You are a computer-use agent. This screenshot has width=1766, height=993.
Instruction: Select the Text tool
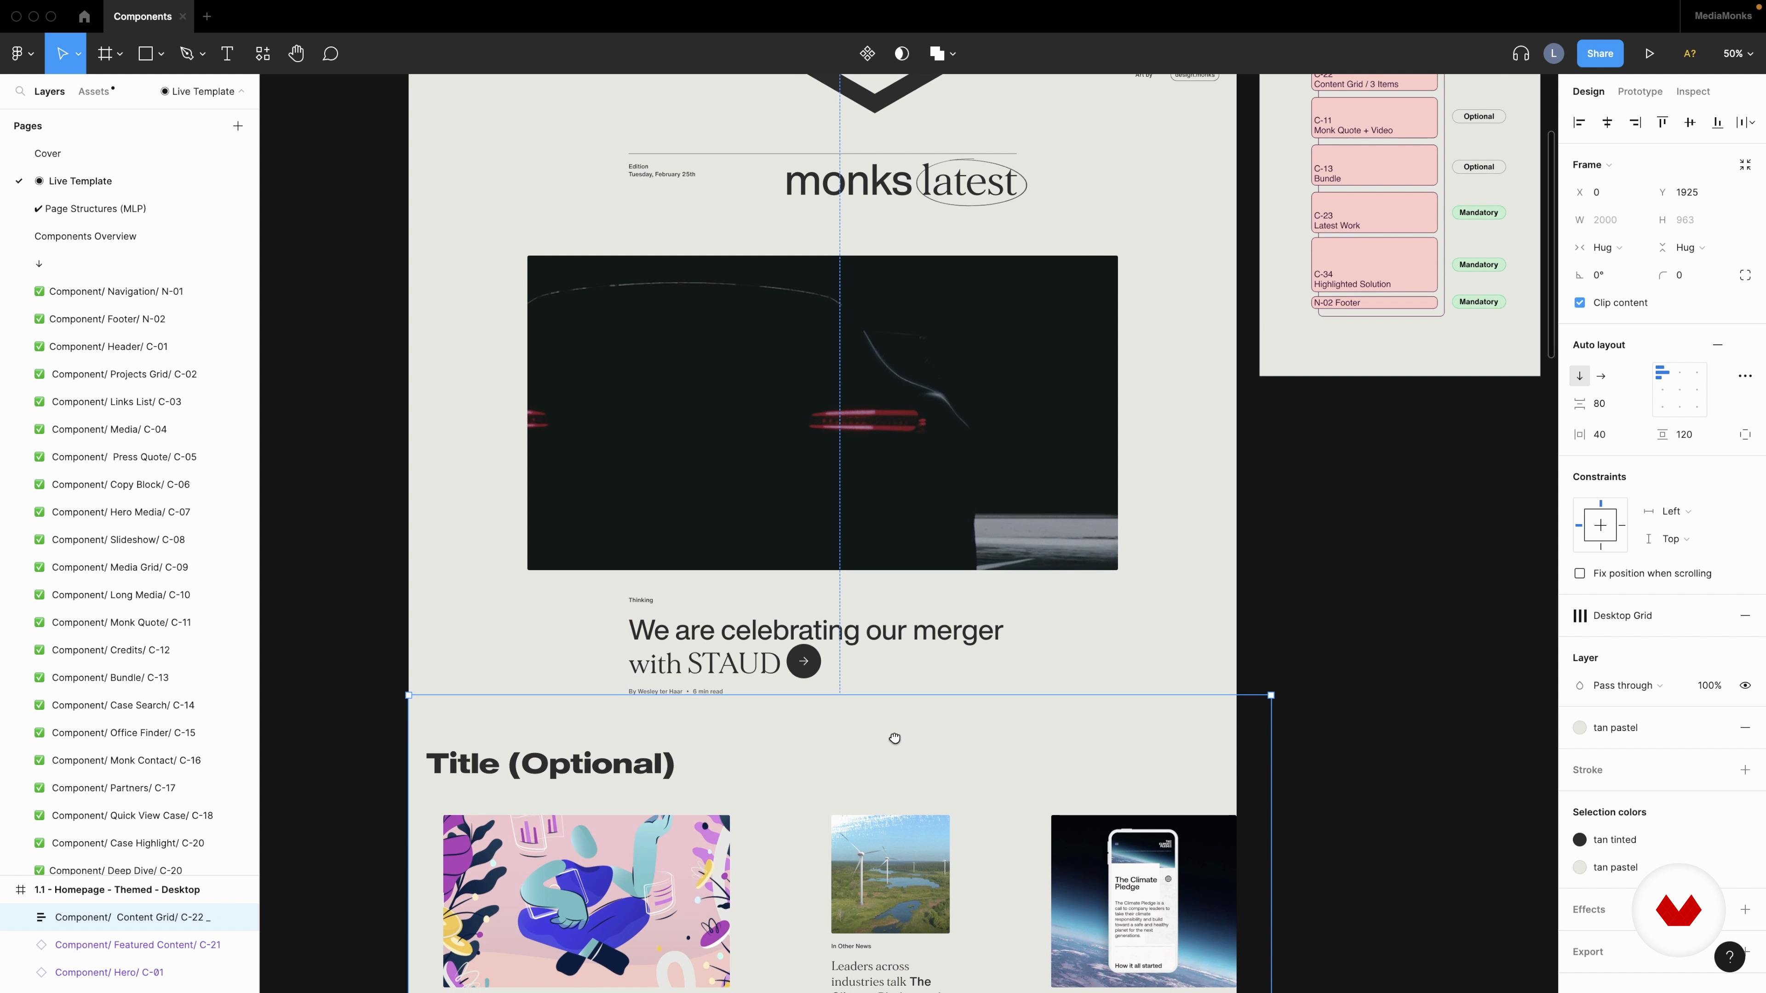point(227,53)
